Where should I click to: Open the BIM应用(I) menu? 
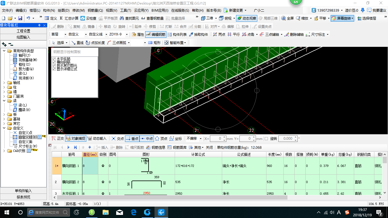pyautogui.click(x=160, y=11)
